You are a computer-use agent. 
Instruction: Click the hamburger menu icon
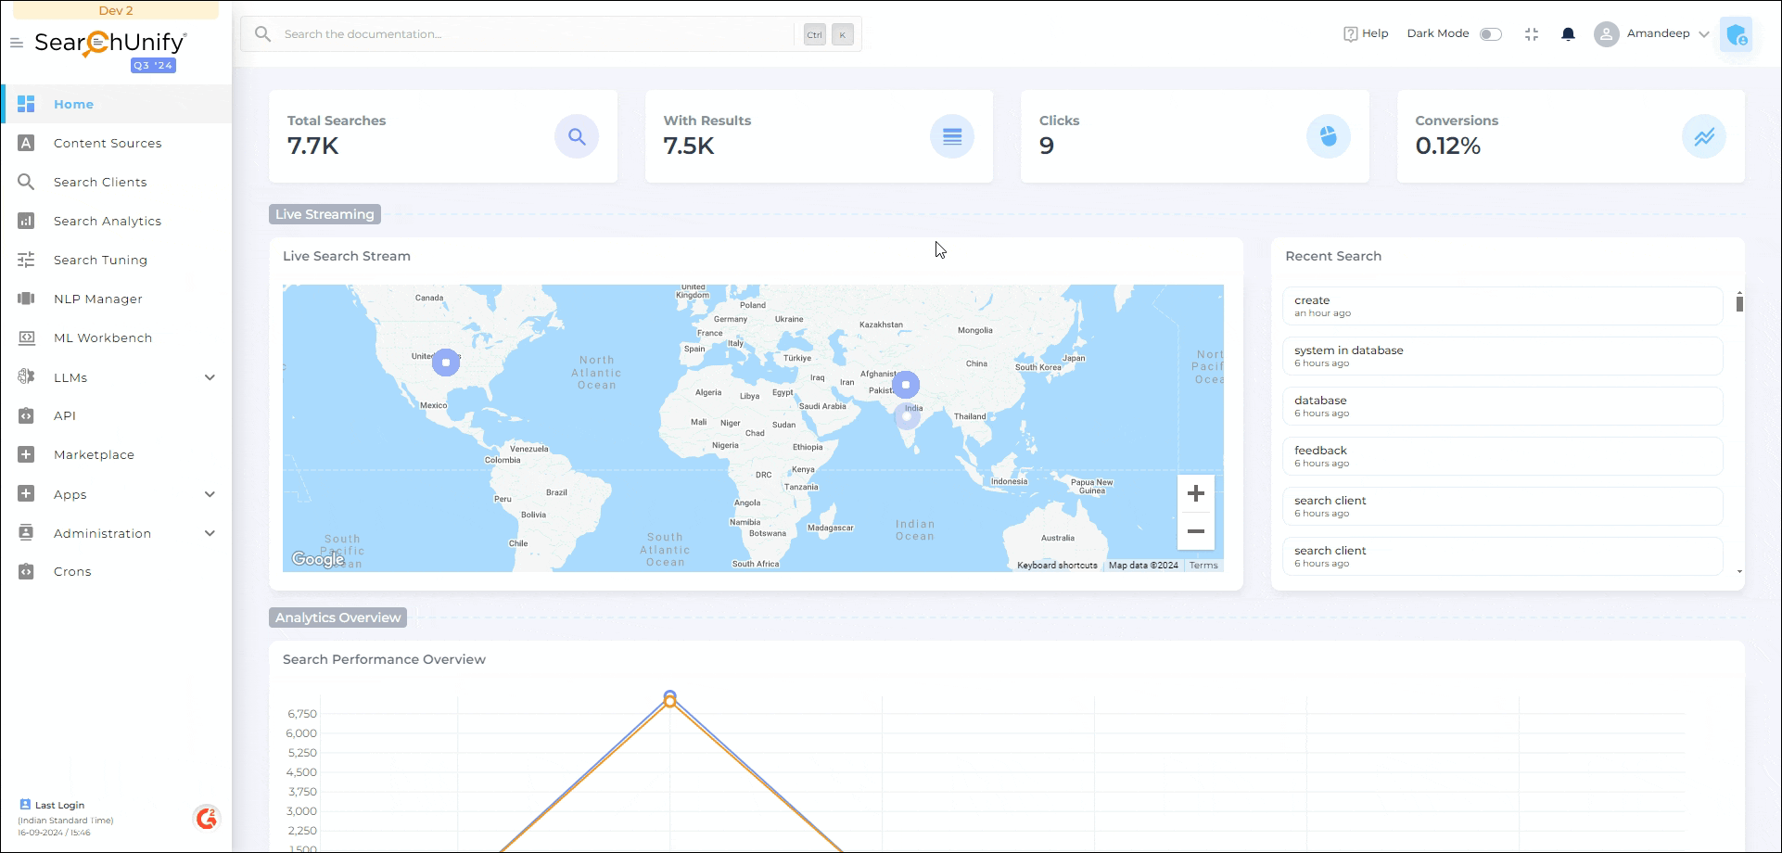click(17, 43)
